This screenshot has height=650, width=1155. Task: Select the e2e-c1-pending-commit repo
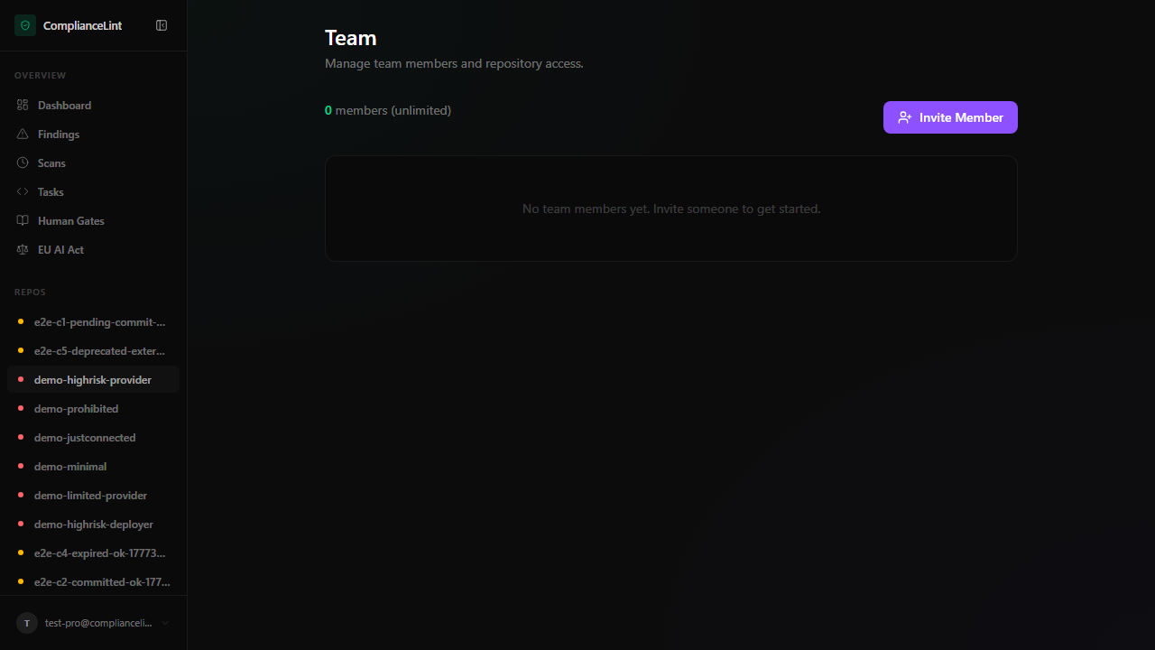click(x=99, y=322)
